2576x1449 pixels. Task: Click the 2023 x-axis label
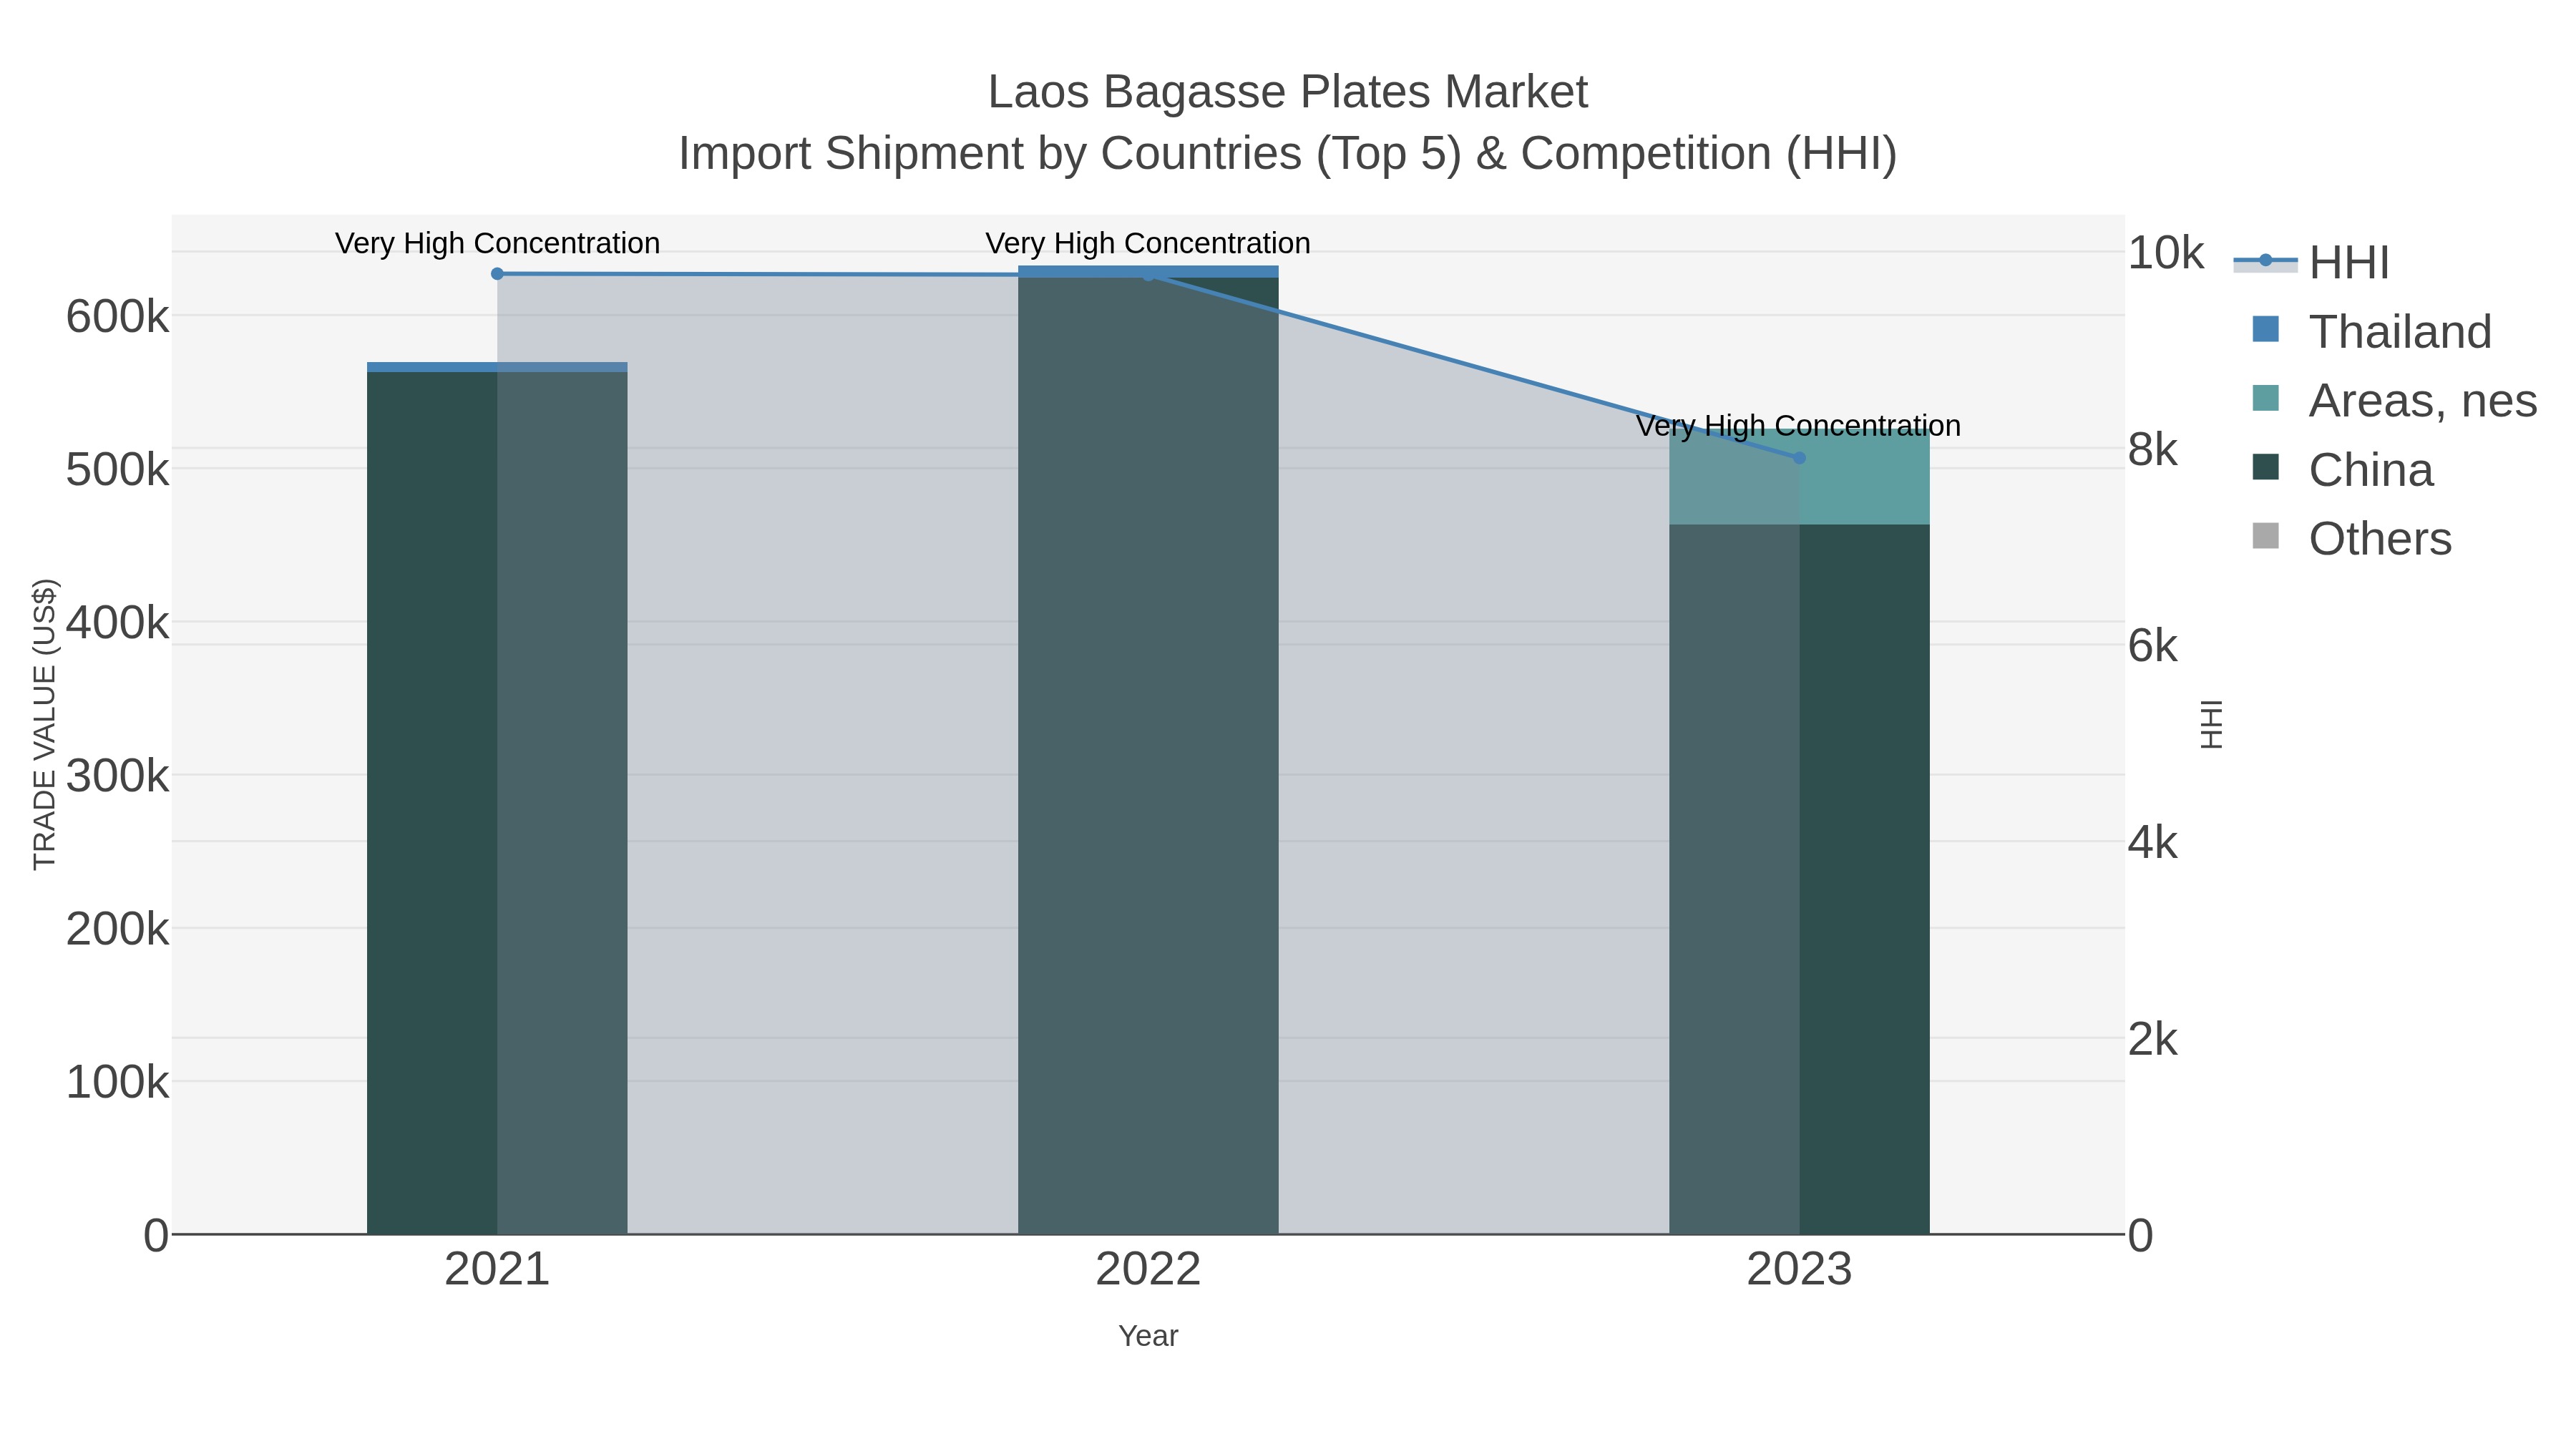[1799, 1270]
